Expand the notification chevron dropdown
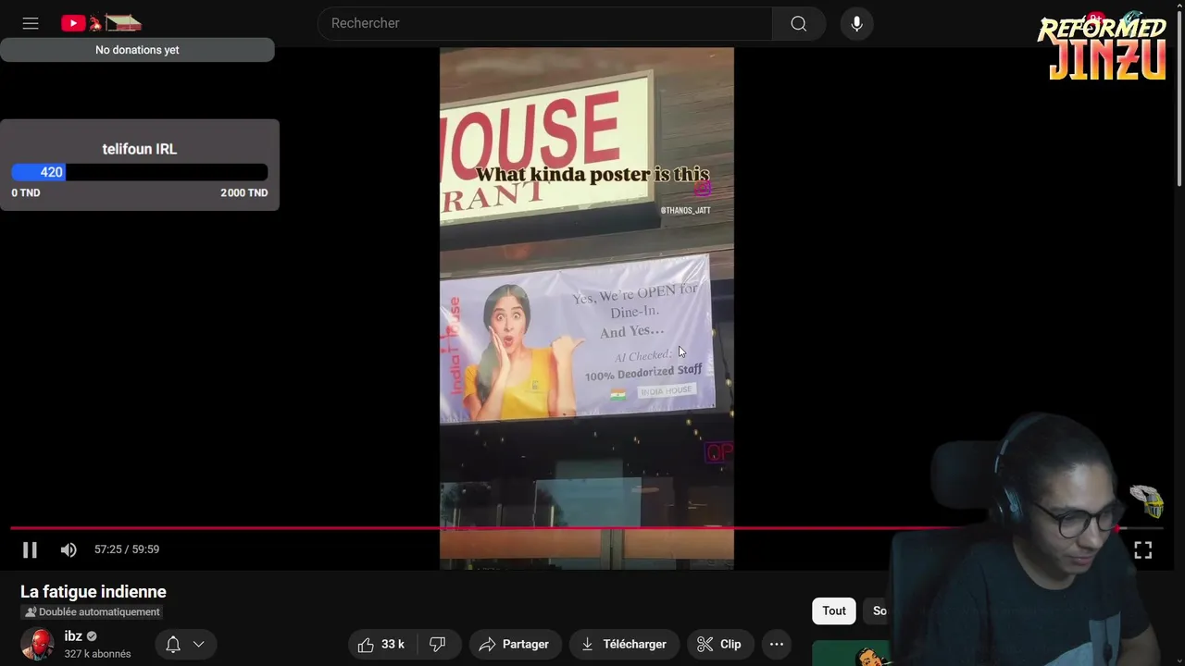The width and height of the screenshot is (1185, 666). [x=198, y=644]
